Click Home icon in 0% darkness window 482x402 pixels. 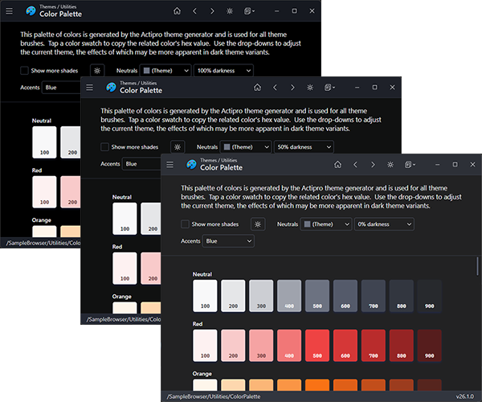click(336, 164)
